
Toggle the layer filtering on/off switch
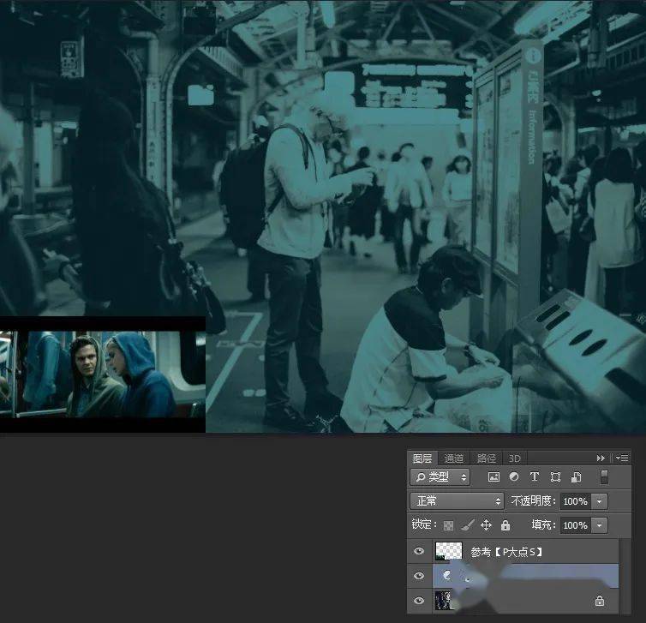pos(604,477)
